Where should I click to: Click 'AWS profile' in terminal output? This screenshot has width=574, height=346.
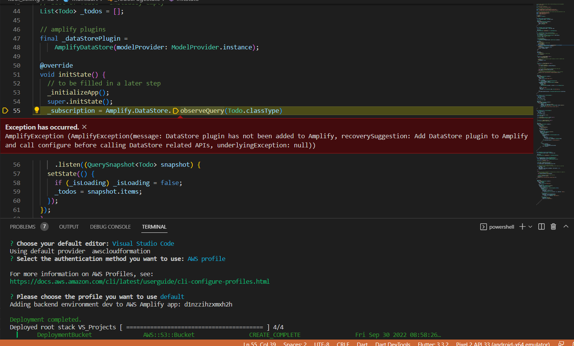click(x=206, y=259)
